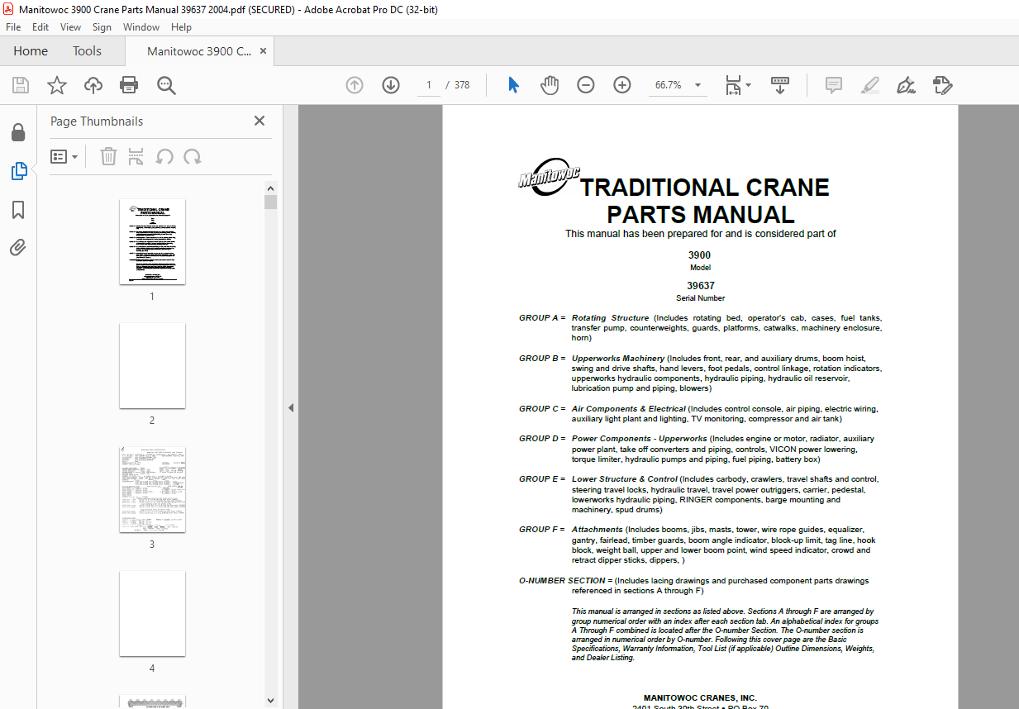Select the Highlight text pen tool
The height and width of the screenshot is (709, 1019).
tap(869, 85)
